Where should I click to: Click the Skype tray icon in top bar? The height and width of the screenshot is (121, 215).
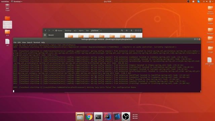click(199, 1)
